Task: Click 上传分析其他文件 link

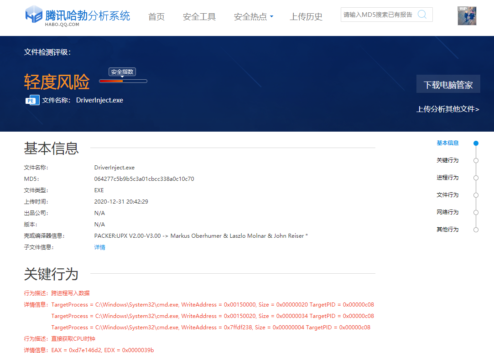Action: pyautogui.click(x=447, y=109)
